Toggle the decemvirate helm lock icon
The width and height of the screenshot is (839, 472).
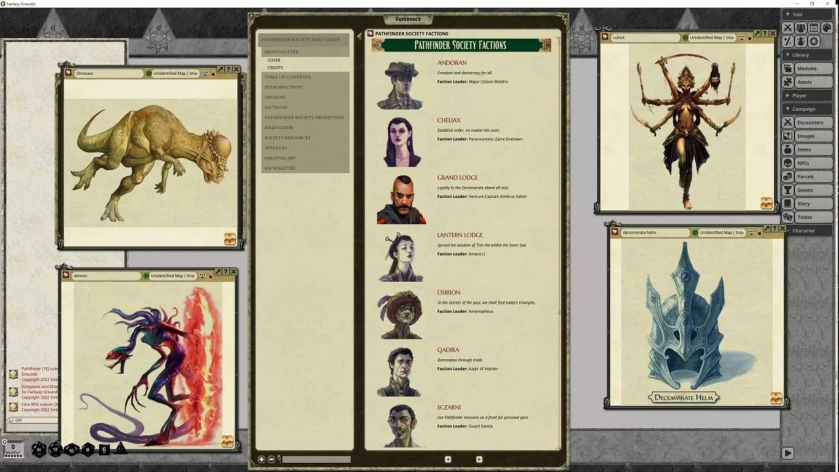click(760, 233)
